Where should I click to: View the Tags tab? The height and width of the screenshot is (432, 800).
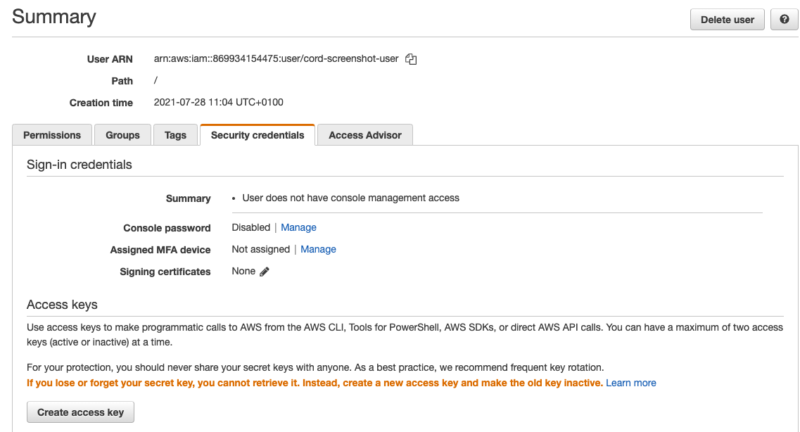pos(175,134)
